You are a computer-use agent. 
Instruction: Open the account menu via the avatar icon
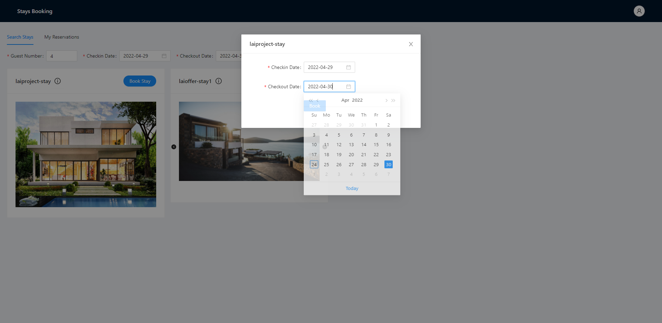[639, 11]
